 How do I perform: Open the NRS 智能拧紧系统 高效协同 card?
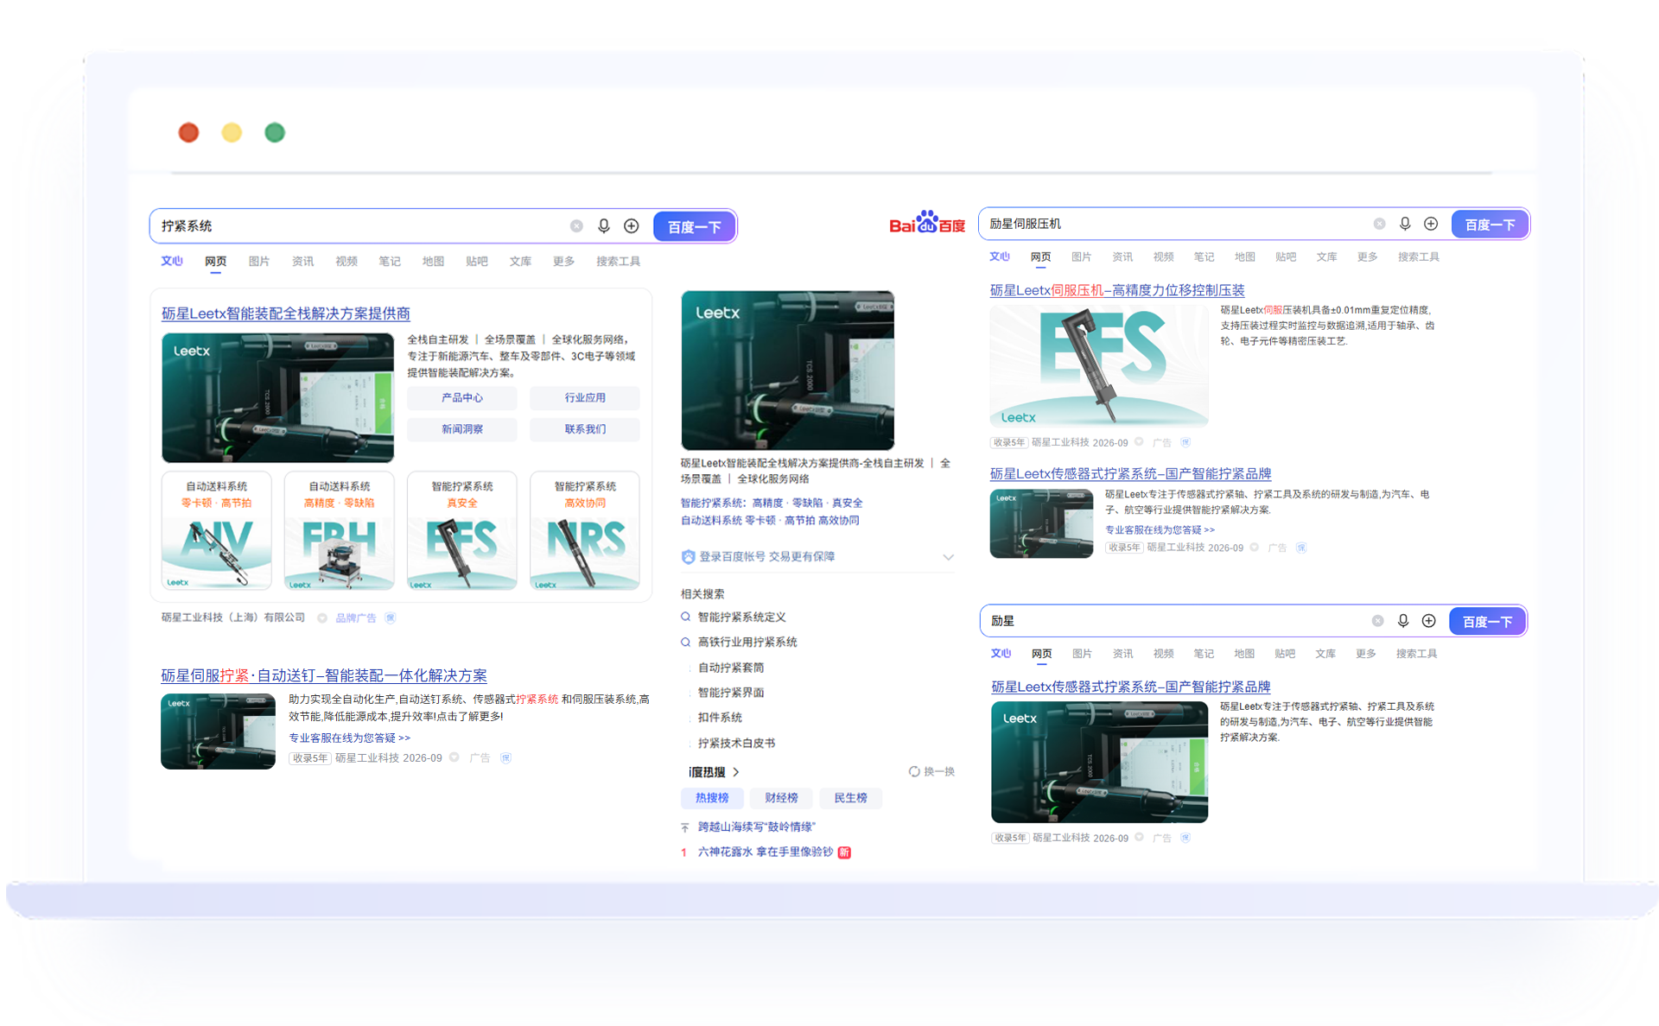[x=585, y=530]
